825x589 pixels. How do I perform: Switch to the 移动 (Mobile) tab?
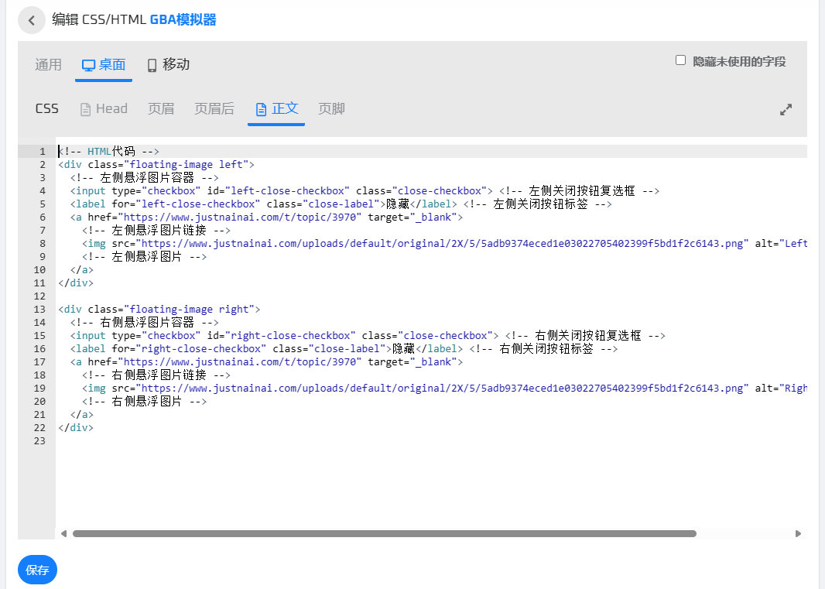pyautogui.click(x=168, y=65)
